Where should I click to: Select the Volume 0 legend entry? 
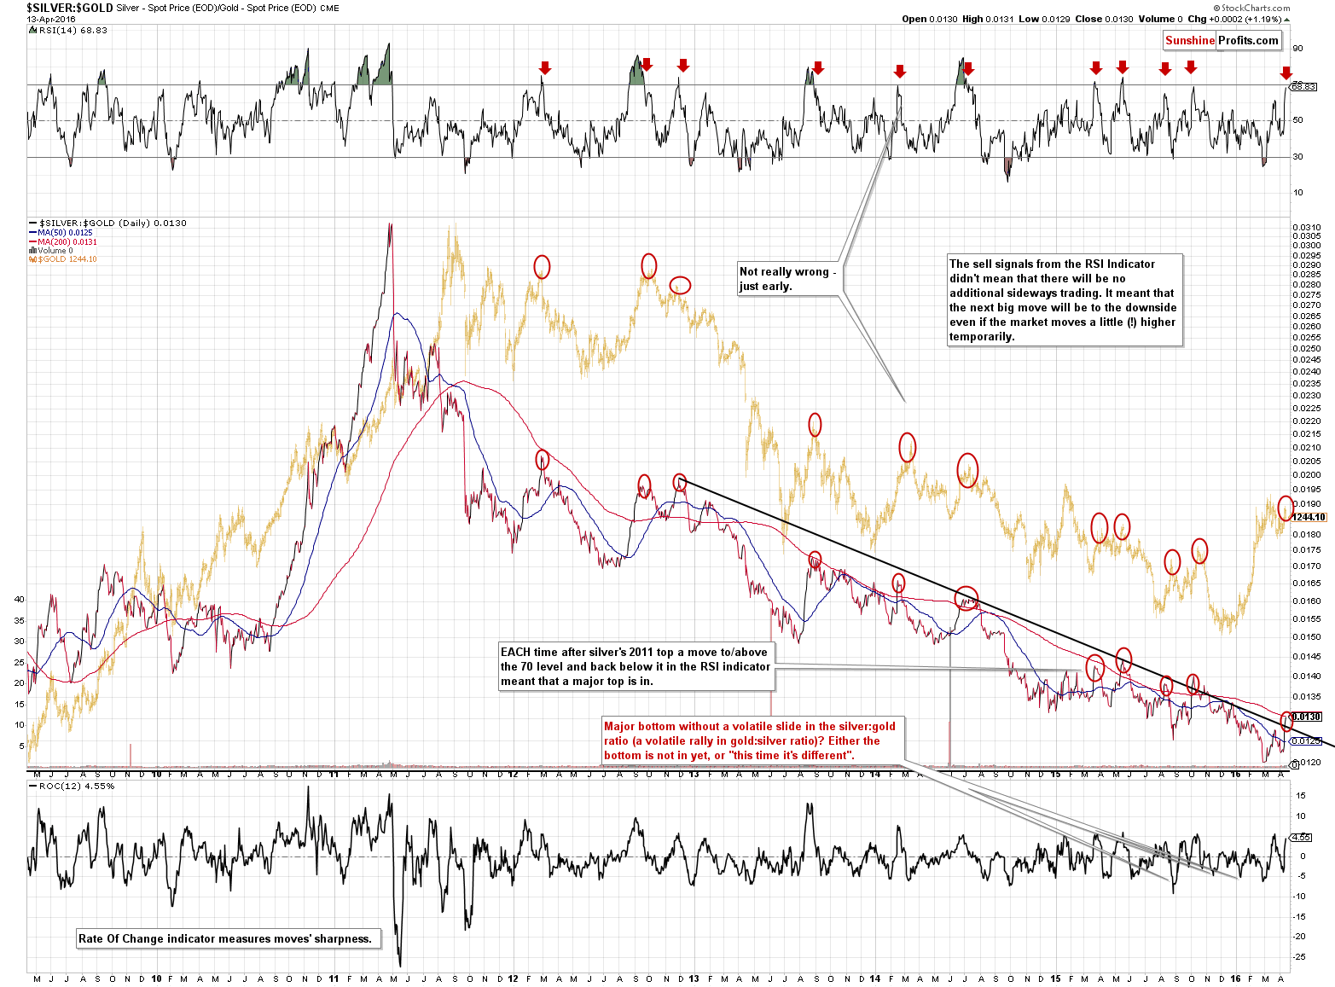(x=53, y=251)
